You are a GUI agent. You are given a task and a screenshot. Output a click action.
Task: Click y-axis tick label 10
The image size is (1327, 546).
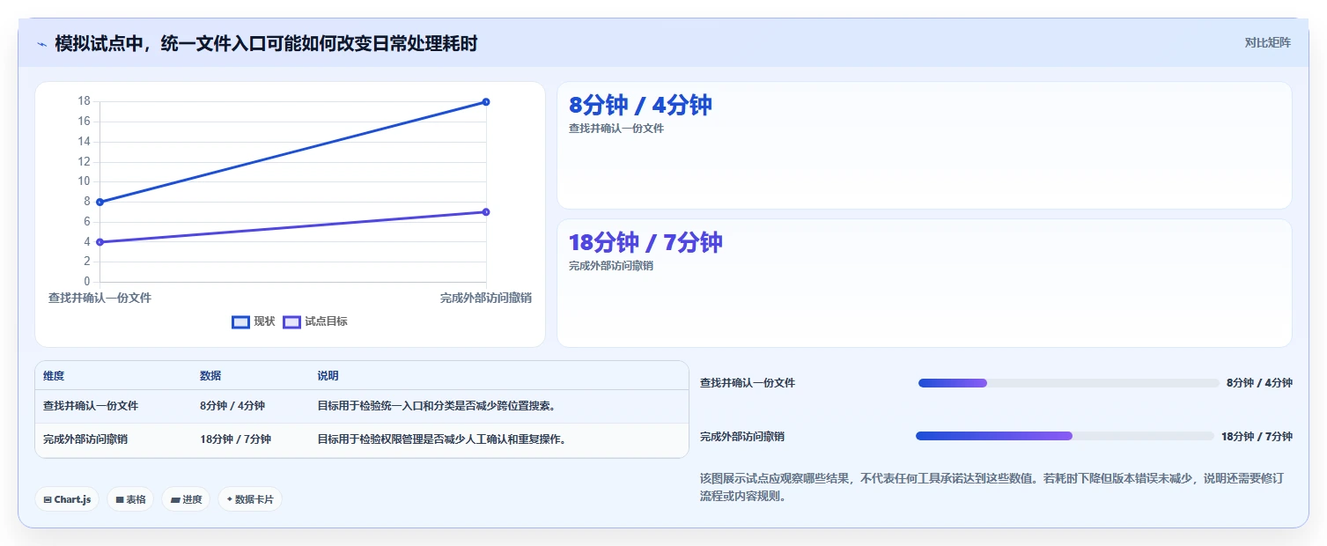pos(84,181)
